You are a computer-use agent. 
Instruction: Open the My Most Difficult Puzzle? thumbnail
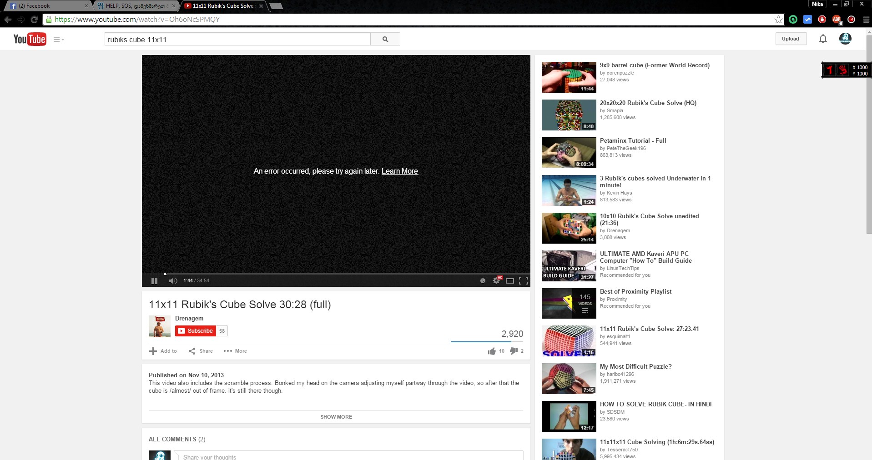tap(569, 379)
